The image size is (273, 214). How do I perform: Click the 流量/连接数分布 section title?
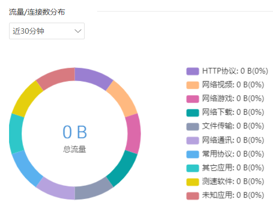pyautogui.click(x=37, y=12)
